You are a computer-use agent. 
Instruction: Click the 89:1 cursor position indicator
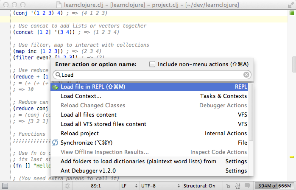[96, 186]
